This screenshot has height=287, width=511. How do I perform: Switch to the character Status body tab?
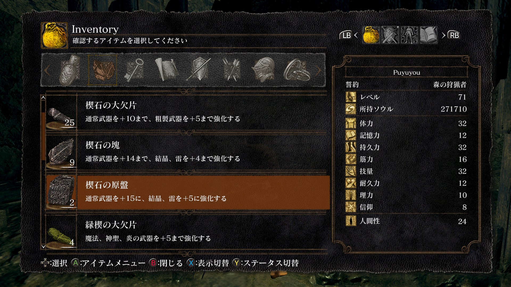tap(409, 35)
